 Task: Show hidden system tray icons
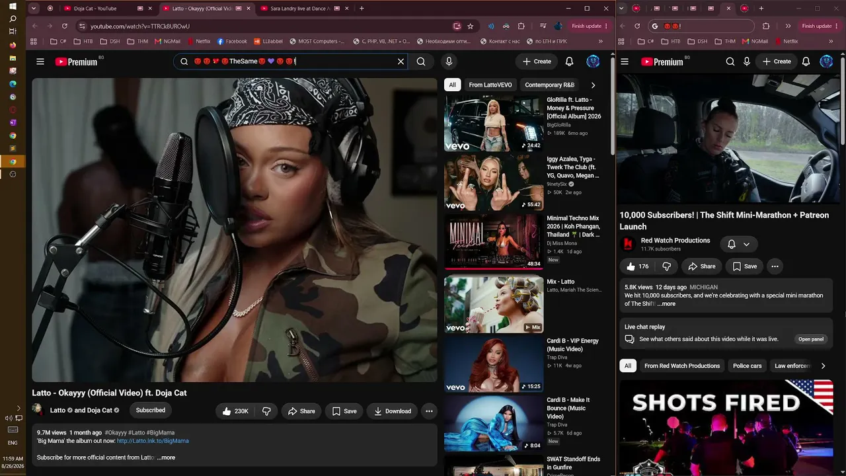[x=19, y=408]
